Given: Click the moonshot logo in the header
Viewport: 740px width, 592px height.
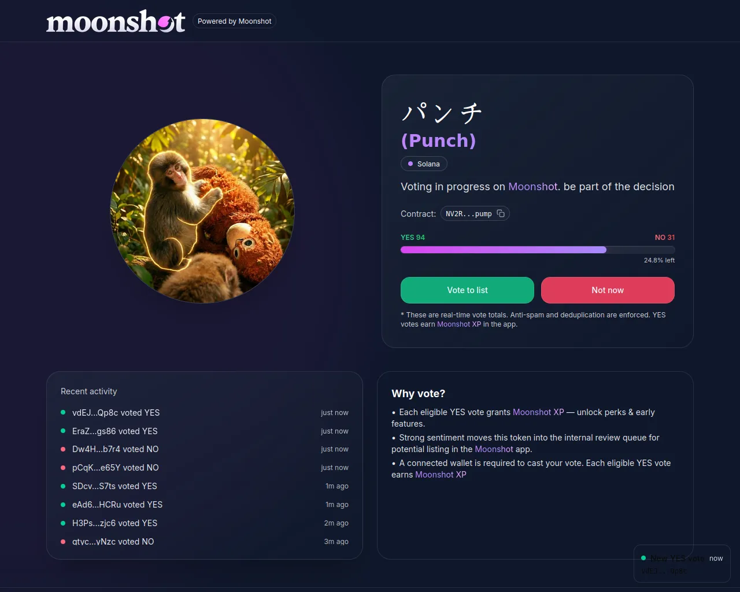Looking at the screenshot, I should 116,21.
